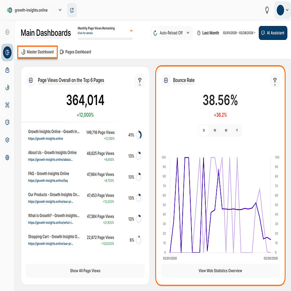Screen dimensions: 291x291
Task: Open the filter icon on Bounce Rate card
Action: click(275, 80)
